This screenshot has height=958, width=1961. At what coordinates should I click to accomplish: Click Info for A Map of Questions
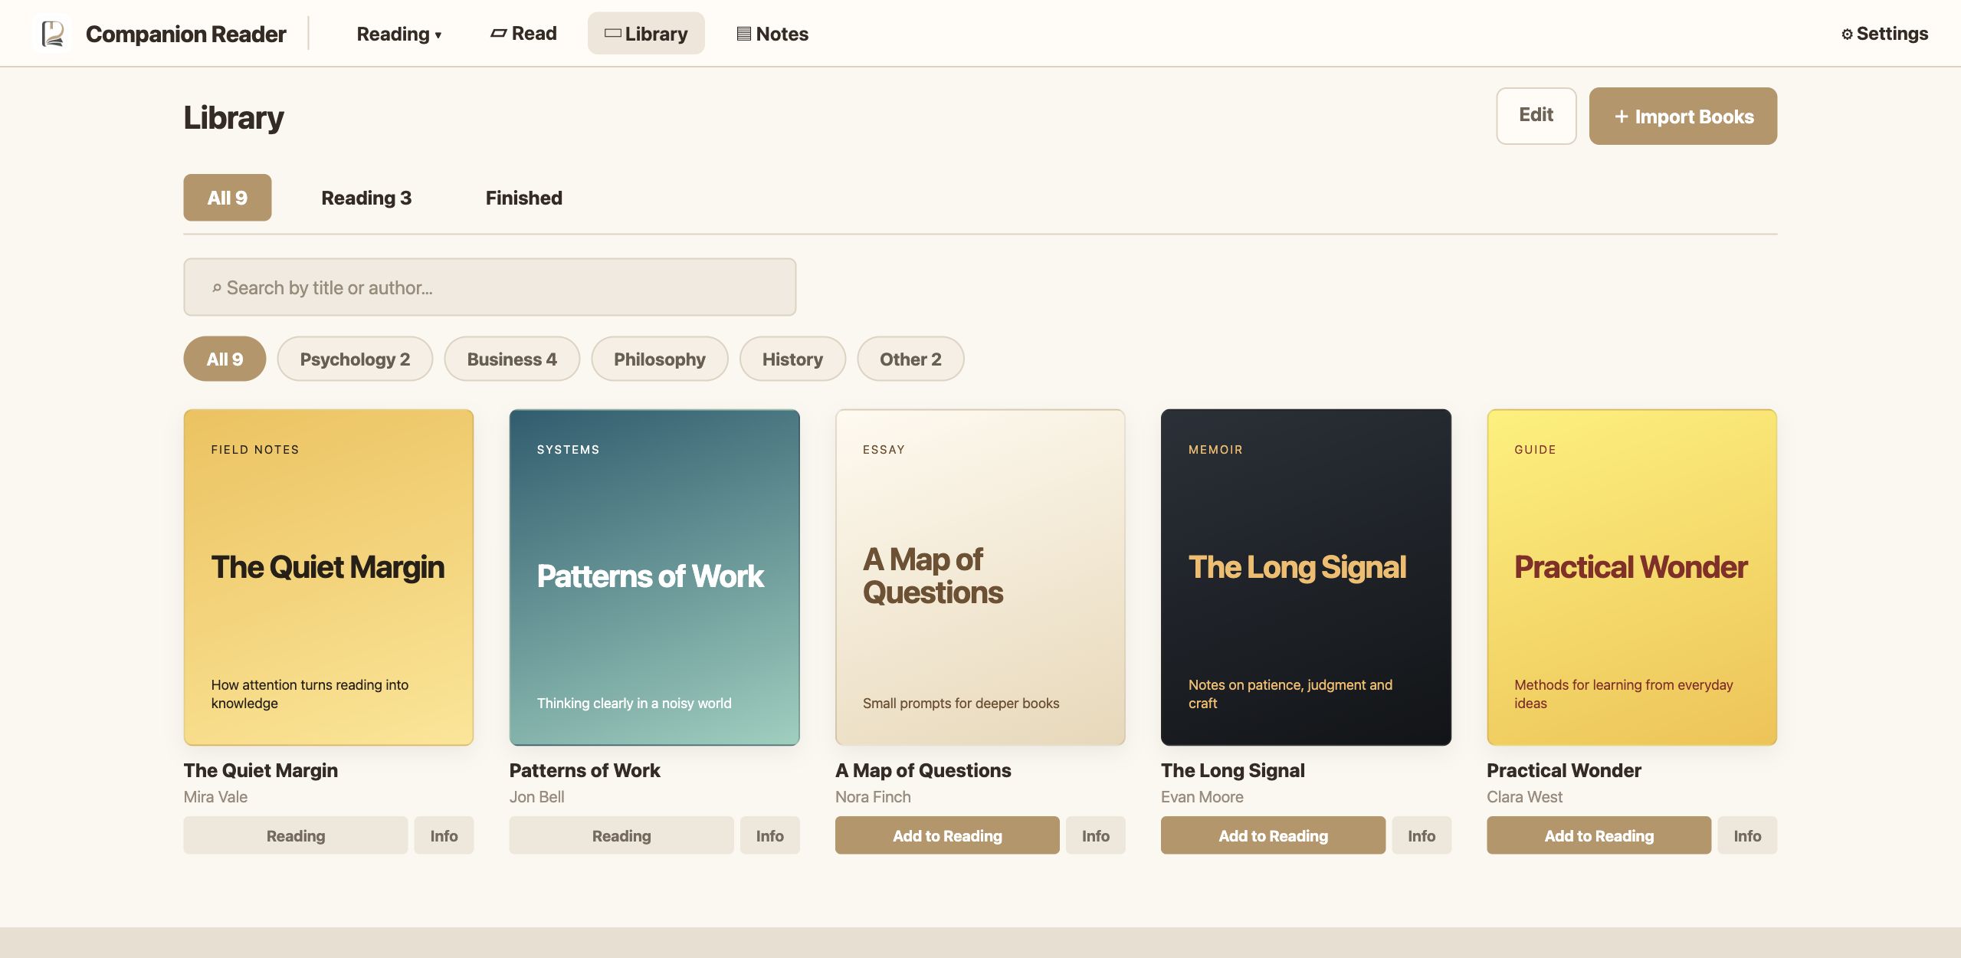coord(1096,835)
